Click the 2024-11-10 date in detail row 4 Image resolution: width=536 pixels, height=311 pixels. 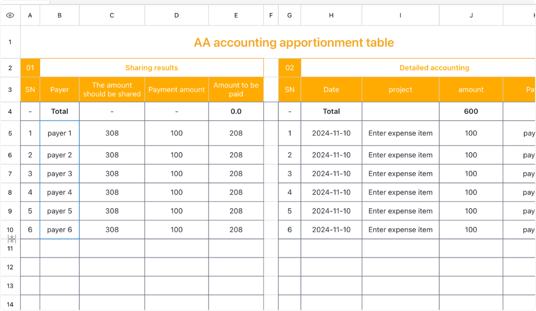pyautogui.click(x=331, y=192)
